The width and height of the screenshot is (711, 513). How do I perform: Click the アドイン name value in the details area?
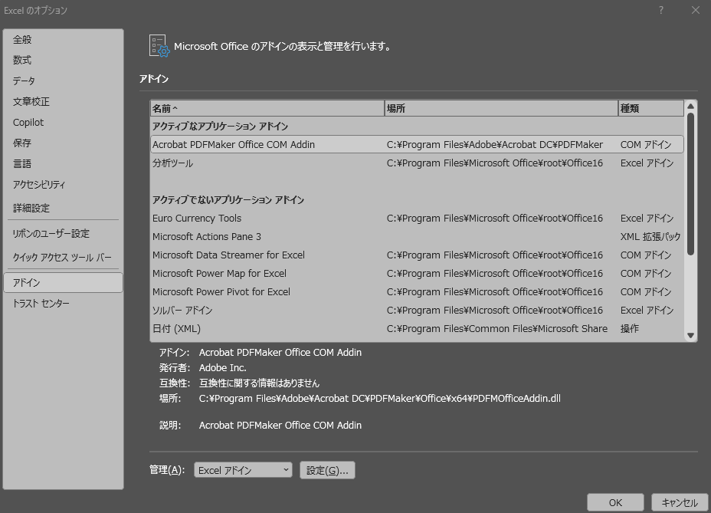[280, 352]
